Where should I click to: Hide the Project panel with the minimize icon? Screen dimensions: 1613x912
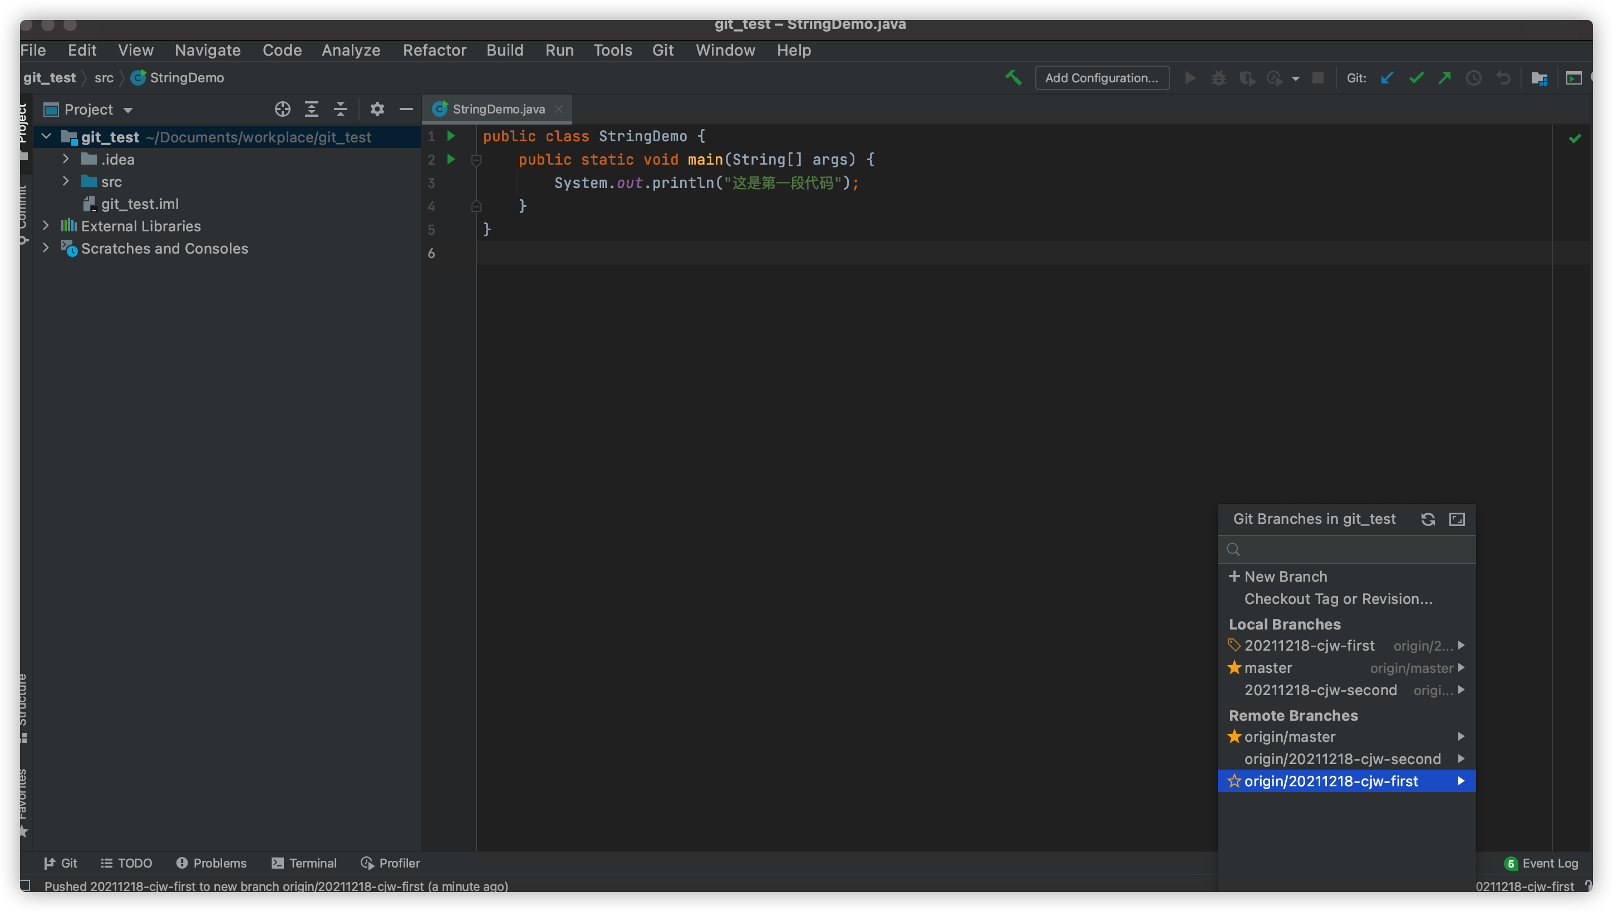coord(406,109)
